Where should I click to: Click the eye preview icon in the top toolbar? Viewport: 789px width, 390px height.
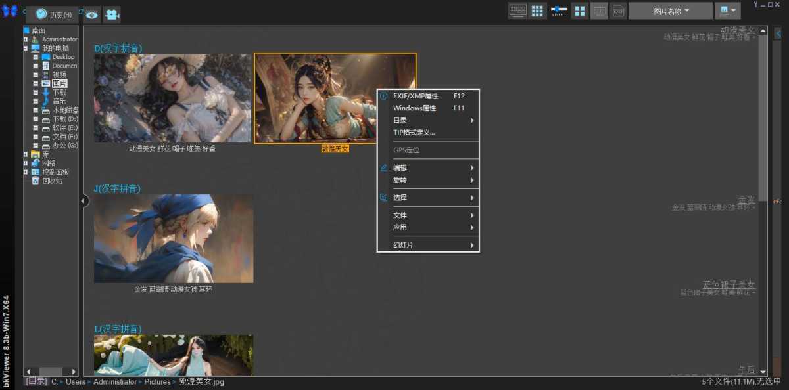(x=92, y=14)
